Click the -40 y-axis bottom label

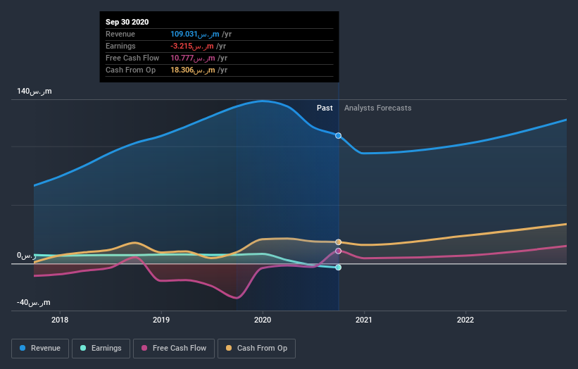[x=34, y=303]
